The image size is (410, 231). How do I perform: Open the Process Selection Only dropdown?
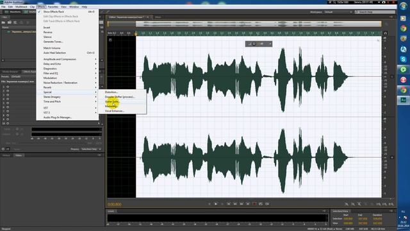pos(91,149)
